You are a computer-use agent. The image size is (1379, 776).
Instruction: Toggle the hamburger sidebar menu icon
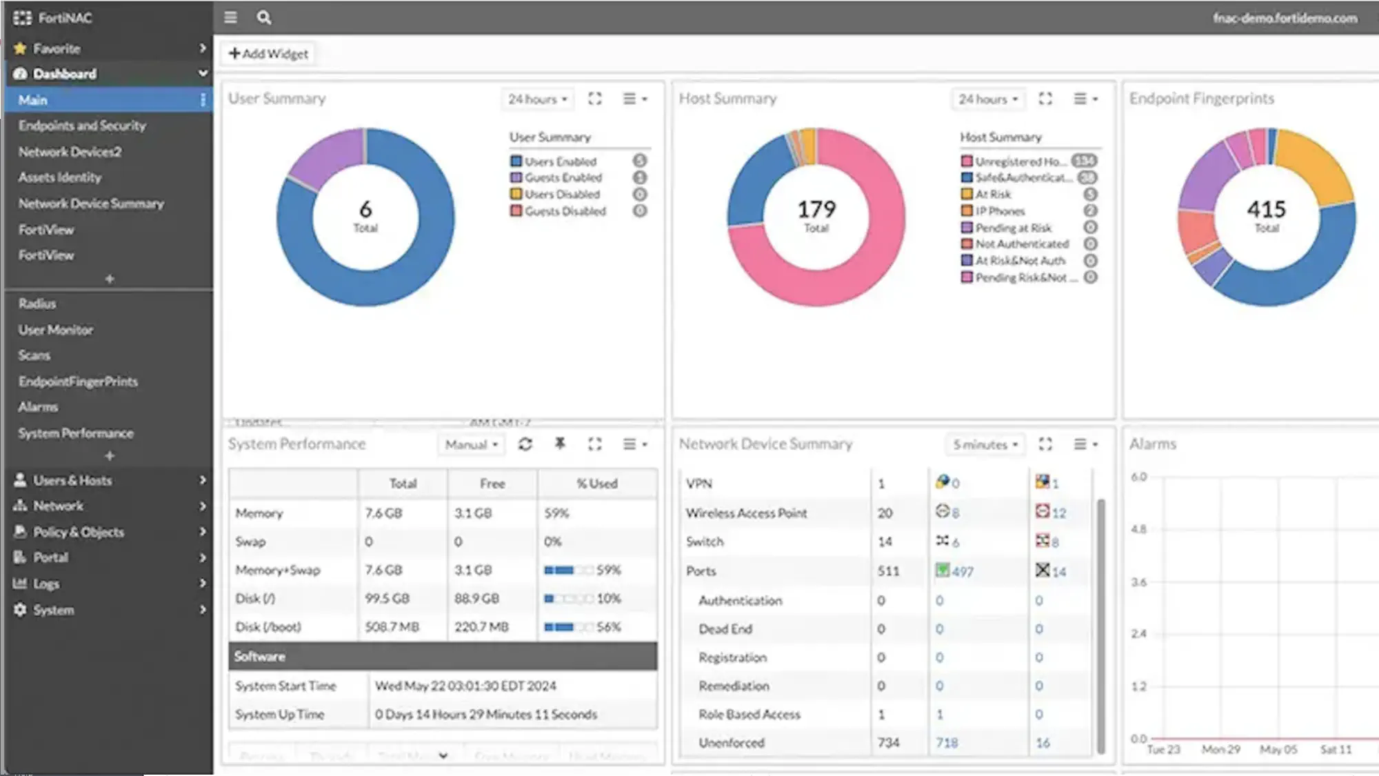click(230, 18)
